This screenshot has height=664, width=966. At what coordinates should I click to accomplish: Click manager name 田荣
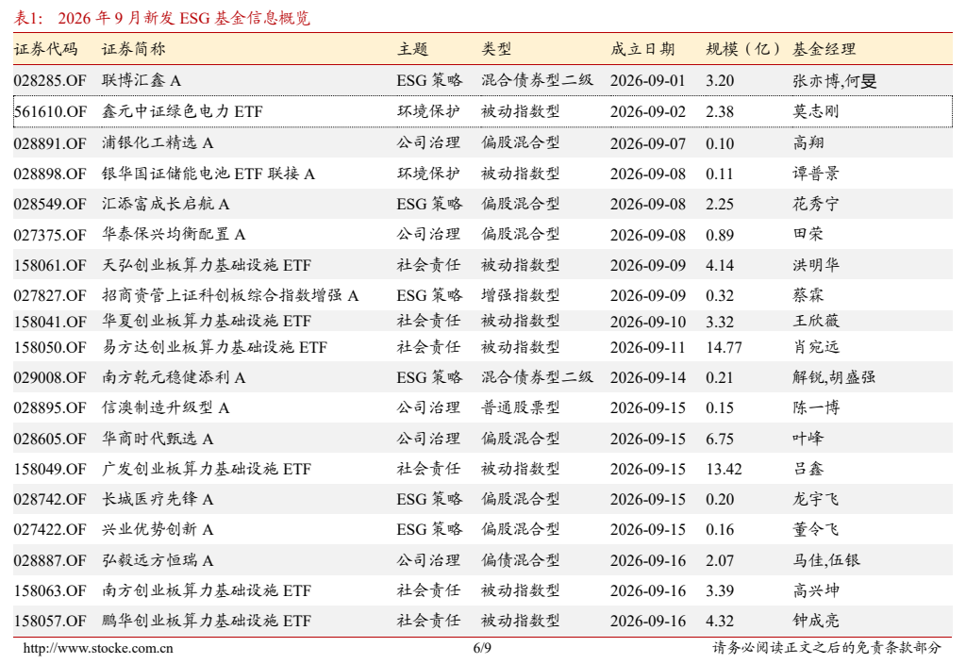808,234
